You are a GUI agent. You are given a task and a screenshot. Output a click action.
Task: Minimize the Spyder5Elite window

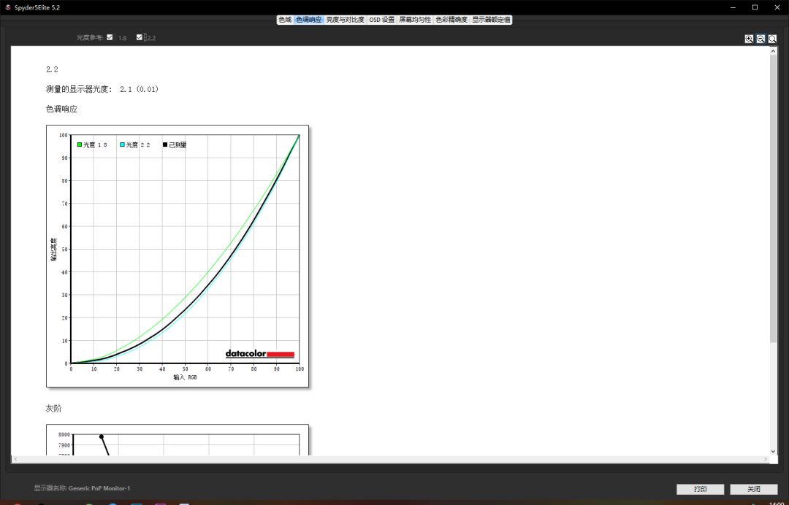(733, 7)
